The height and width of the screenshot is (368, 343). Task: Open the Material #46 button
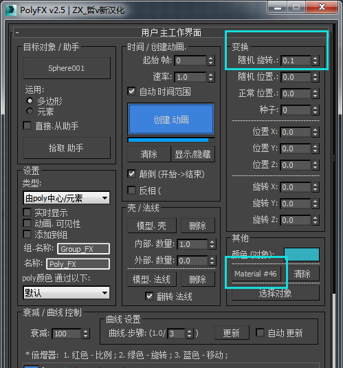coord(256,274)
